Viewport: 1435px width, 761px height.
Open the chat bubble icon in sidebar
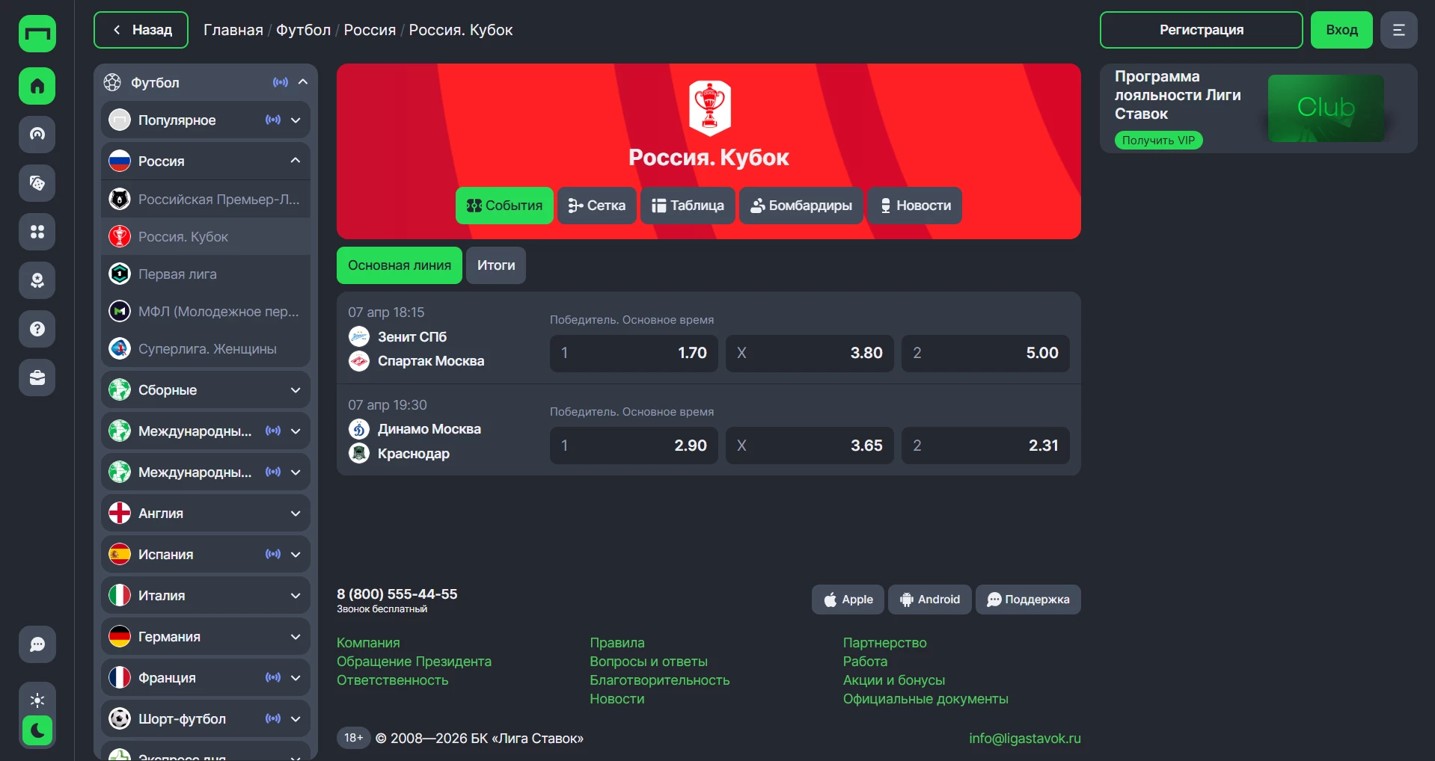37,644
